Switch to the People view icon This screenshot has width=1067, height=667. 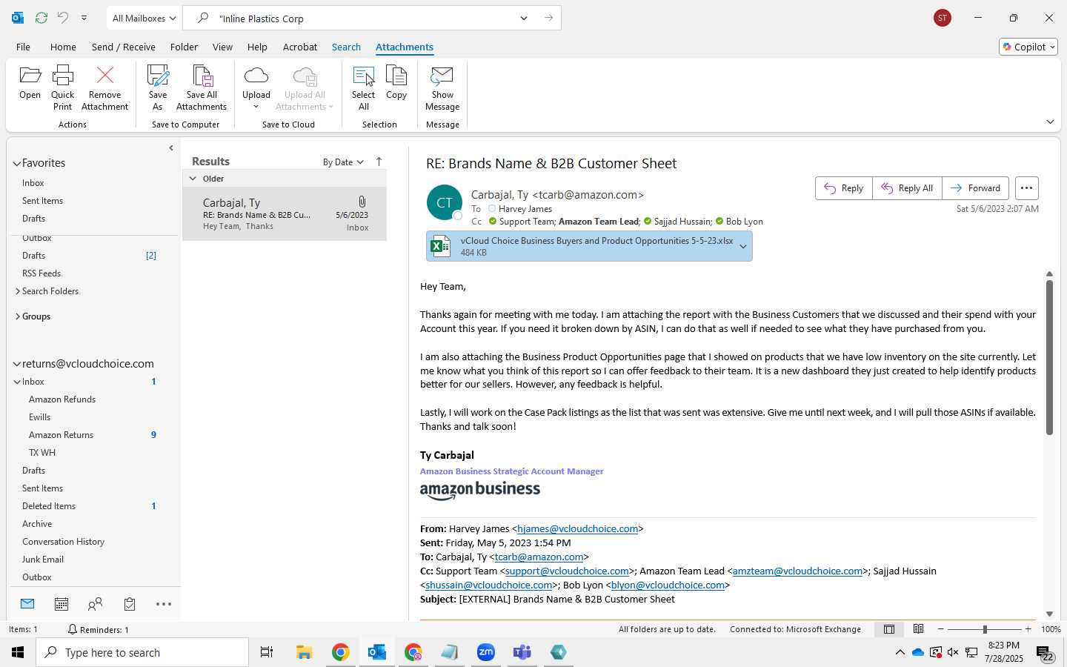point(95,604)
